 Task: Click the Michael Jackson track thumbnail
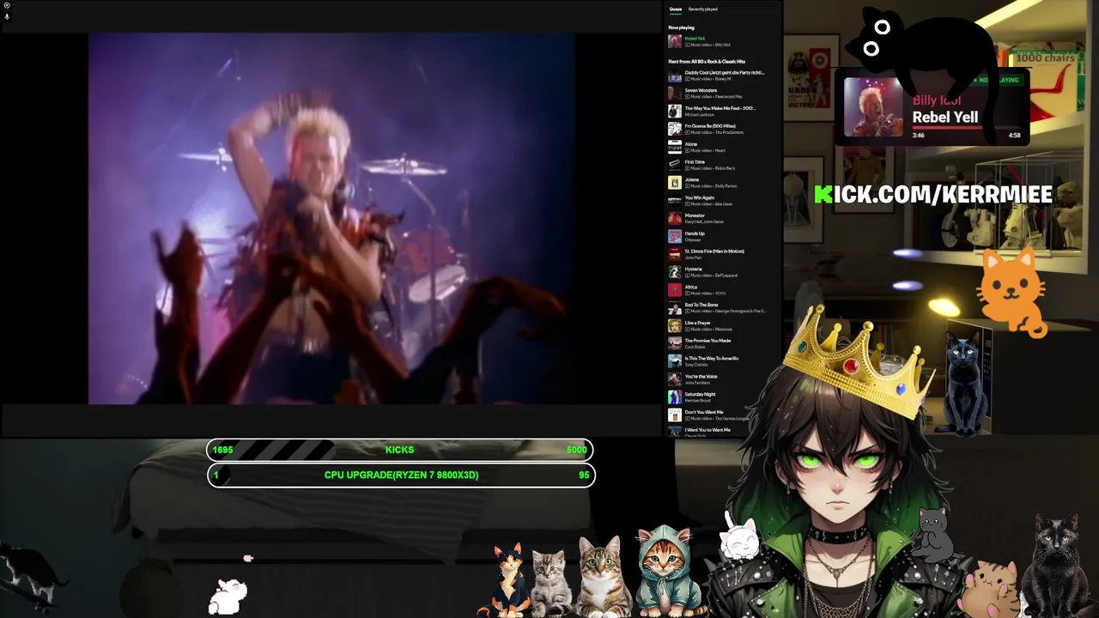[x=675, y=112]
